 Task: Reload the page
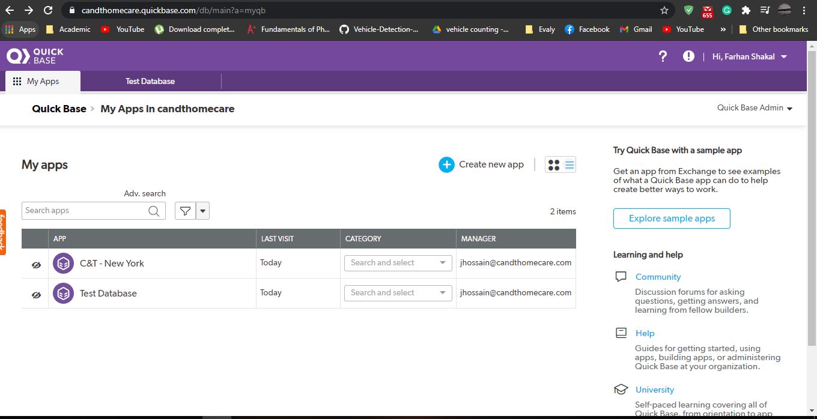click(x=48, y=10)
